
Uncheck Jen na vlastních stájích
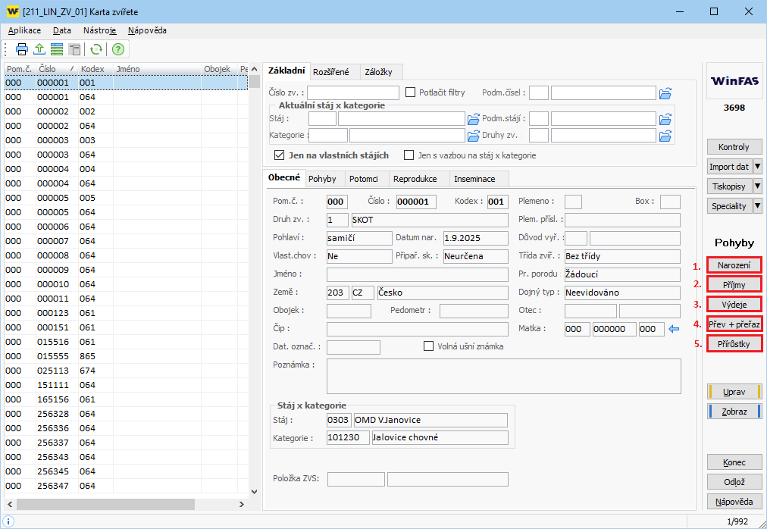click(x=280, y=155)
